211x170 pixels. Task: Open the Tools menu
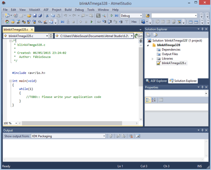[91, 10]
